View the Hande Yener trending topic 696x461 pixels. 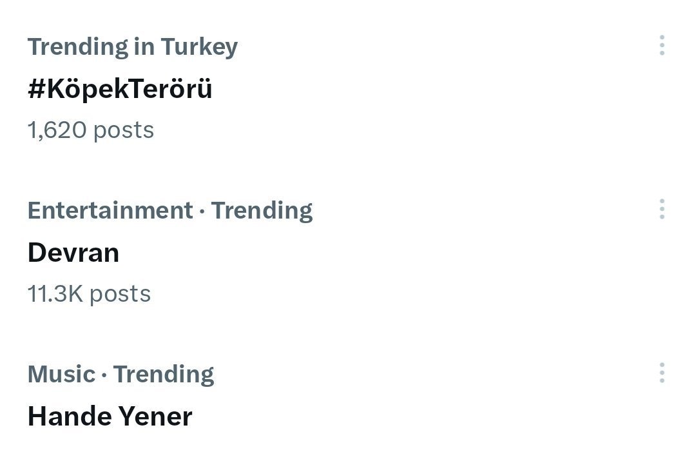(x=110, y=417)
